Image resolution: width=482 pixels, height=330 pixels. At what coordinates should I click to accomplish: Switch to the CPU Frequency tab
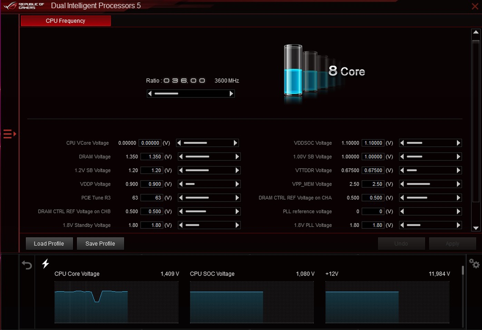tap(66, 21)
